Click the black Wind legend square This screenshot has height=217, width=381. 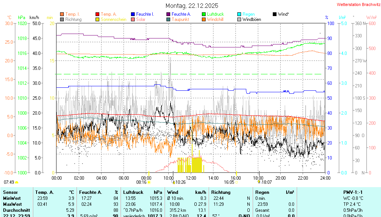(275, 14)
